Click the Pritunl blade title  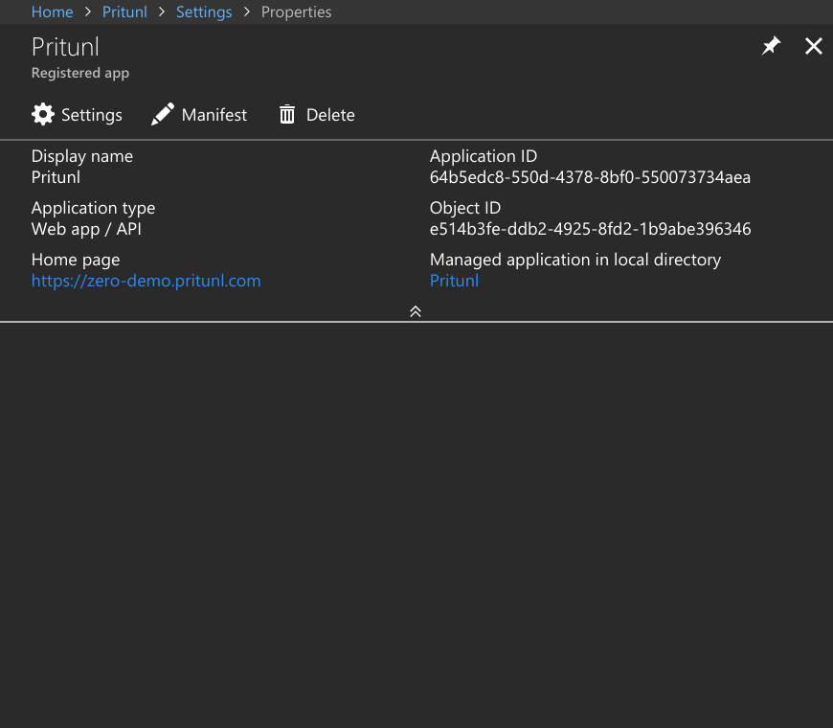coord(65,47)
